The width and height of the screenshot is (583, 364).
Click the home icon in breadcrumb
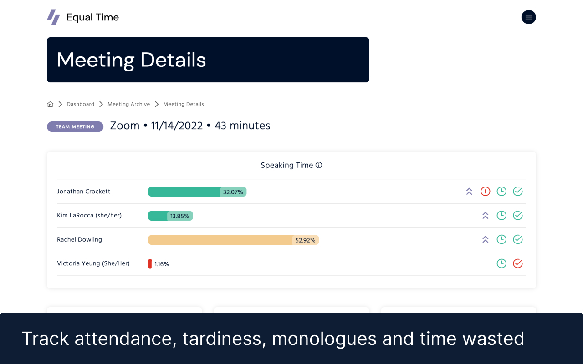(x=50, y=104)
